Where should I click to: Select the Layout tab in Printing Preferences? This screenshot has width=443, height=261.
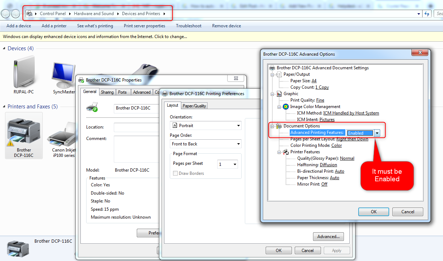pyautogui.click(x=173, y=105)
